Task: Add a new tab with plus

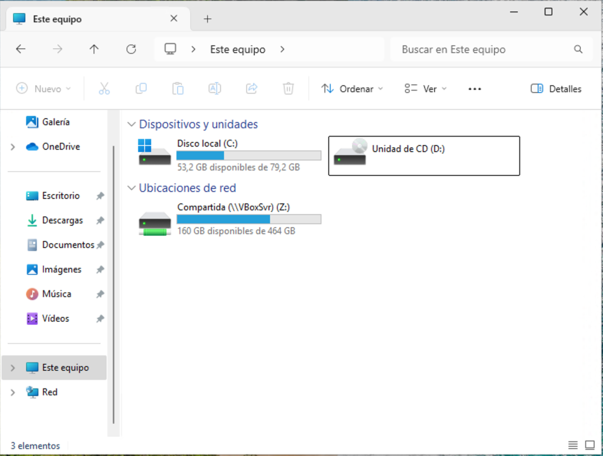Action: tap(208, 19)
